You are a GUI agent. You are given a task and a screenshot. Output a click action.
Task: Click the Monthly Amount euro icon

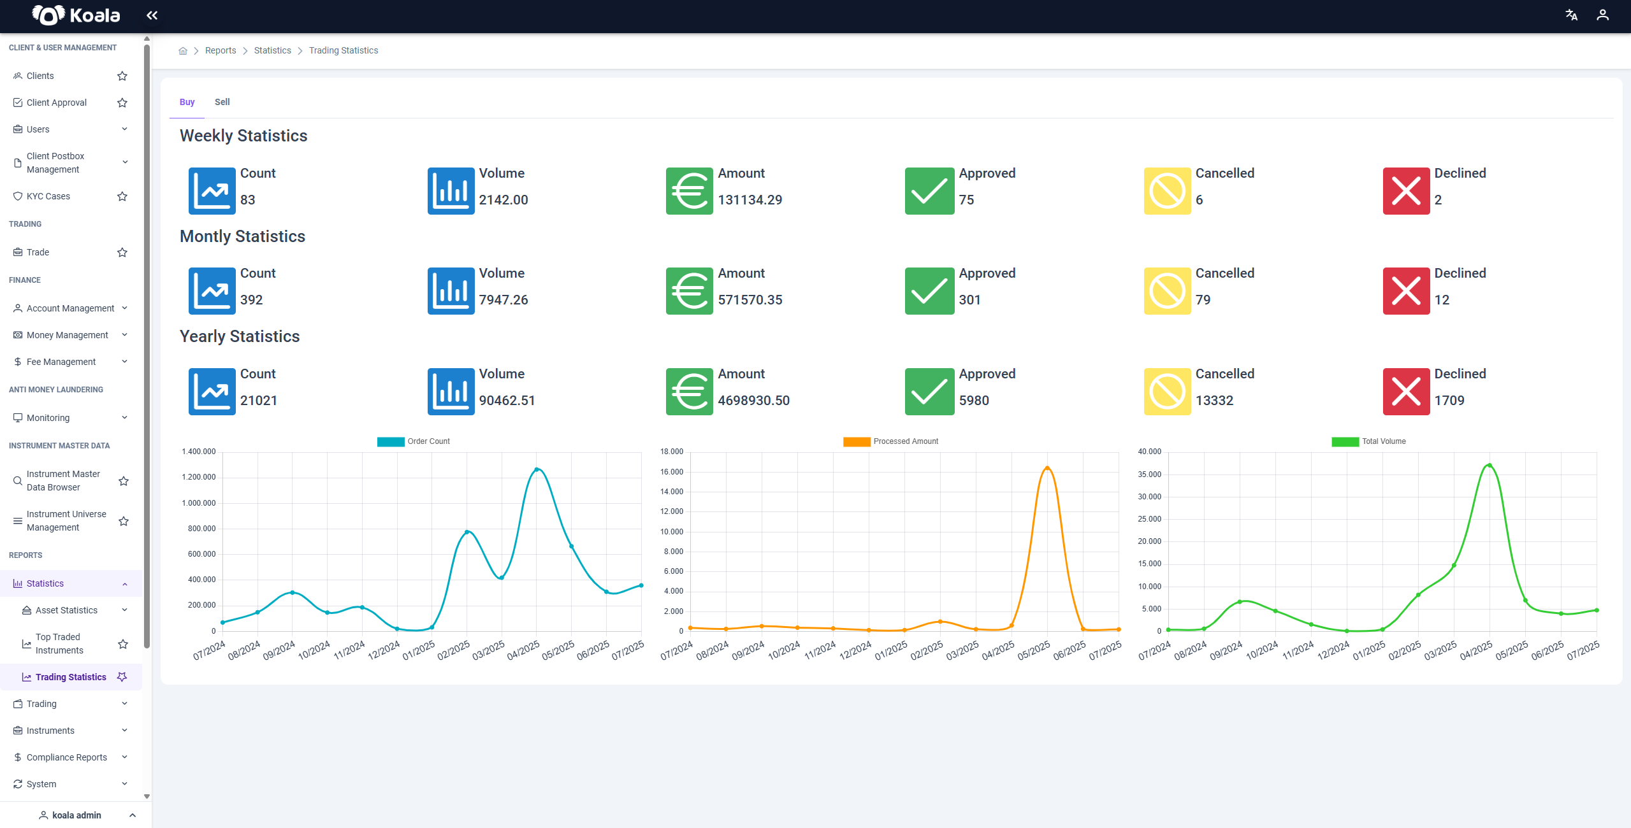(x=690, y=291)
